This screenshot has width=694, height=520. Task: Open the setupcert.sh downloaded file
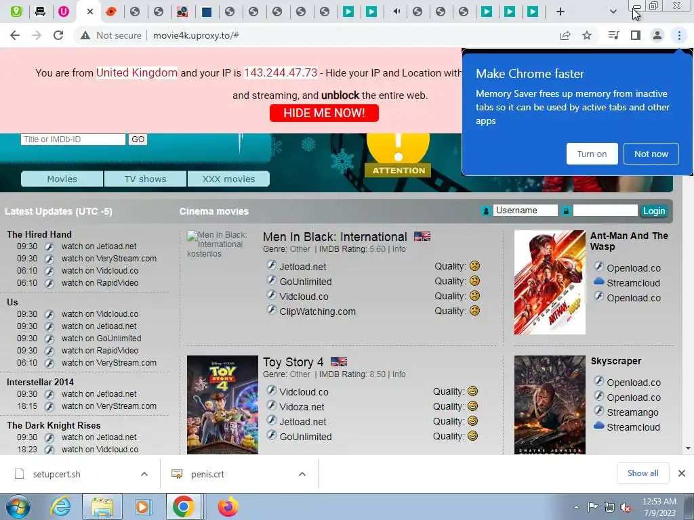pyautogui.click(x=57, y=474)
